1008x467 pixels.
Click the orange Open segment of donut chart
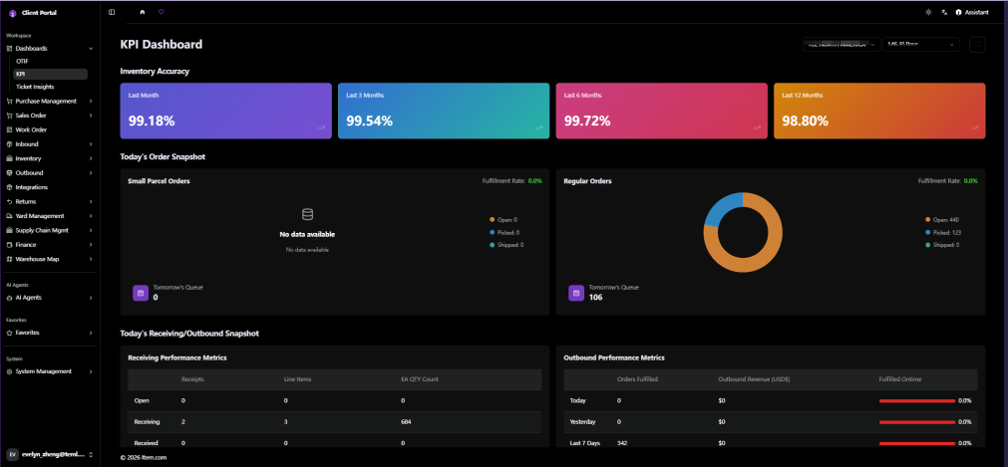pos(765,257)
